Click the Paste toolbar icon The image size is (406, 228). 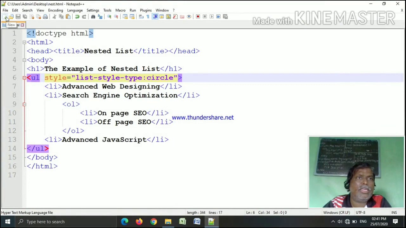(68, 16)
